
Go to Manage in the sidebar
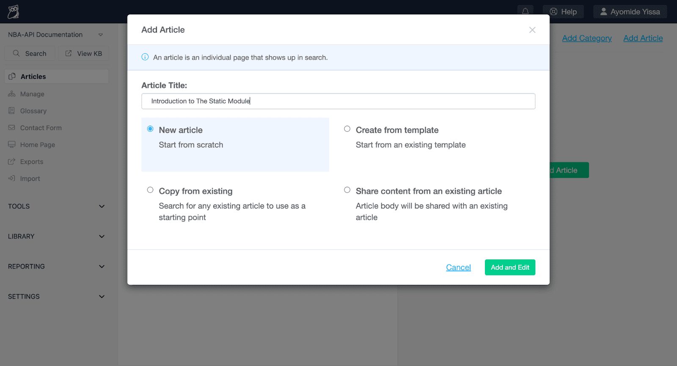coord(32,94)
